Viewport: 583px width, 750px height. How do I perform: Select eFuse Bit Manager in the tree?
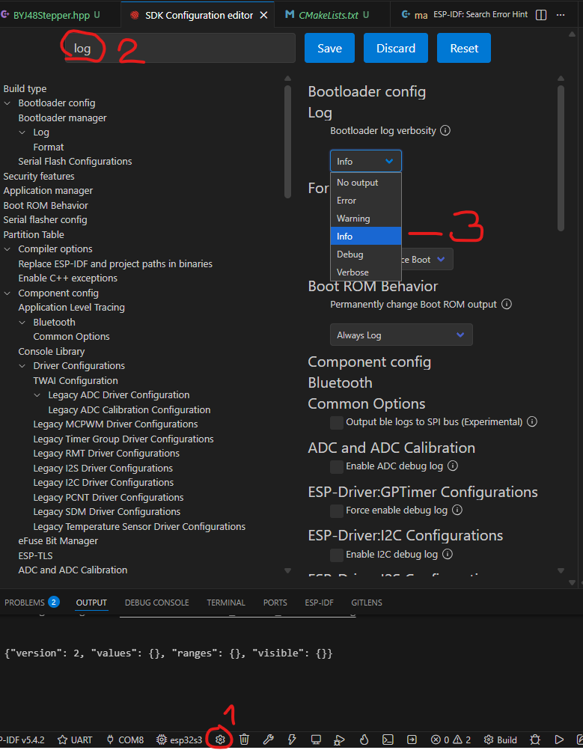(58, 540)
